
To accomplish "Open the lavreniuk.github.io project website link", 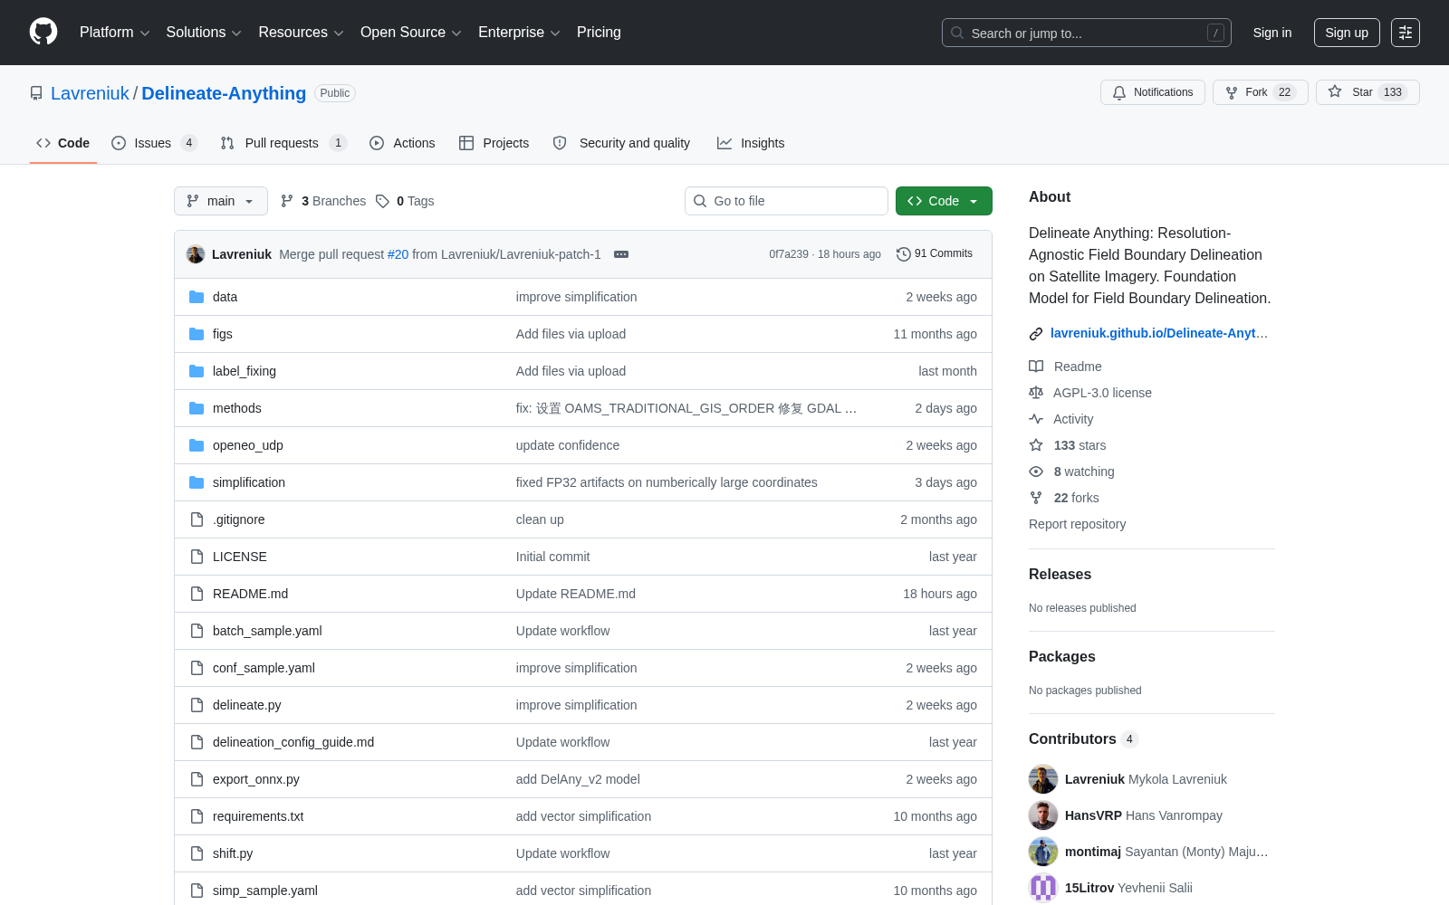I will pyautogui.click(x=1159, y=334).
